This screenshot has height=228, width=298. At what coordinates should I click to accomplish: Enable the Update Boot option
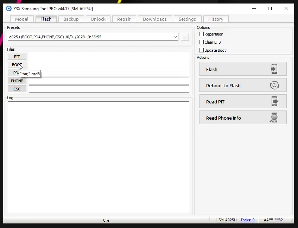[x=202, y=50]
